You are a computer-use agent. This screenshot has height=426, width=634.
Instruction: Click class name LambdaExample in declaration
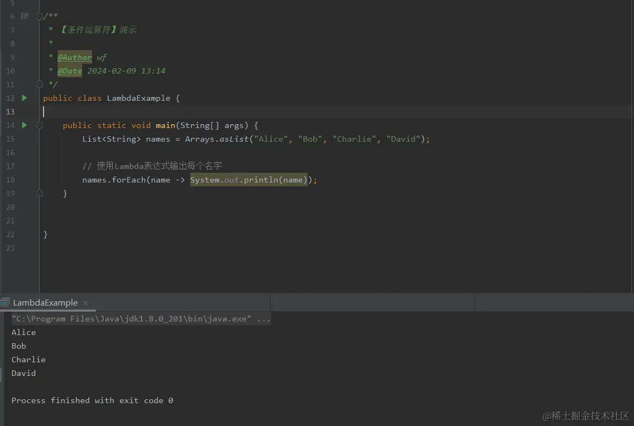(138, 98)
